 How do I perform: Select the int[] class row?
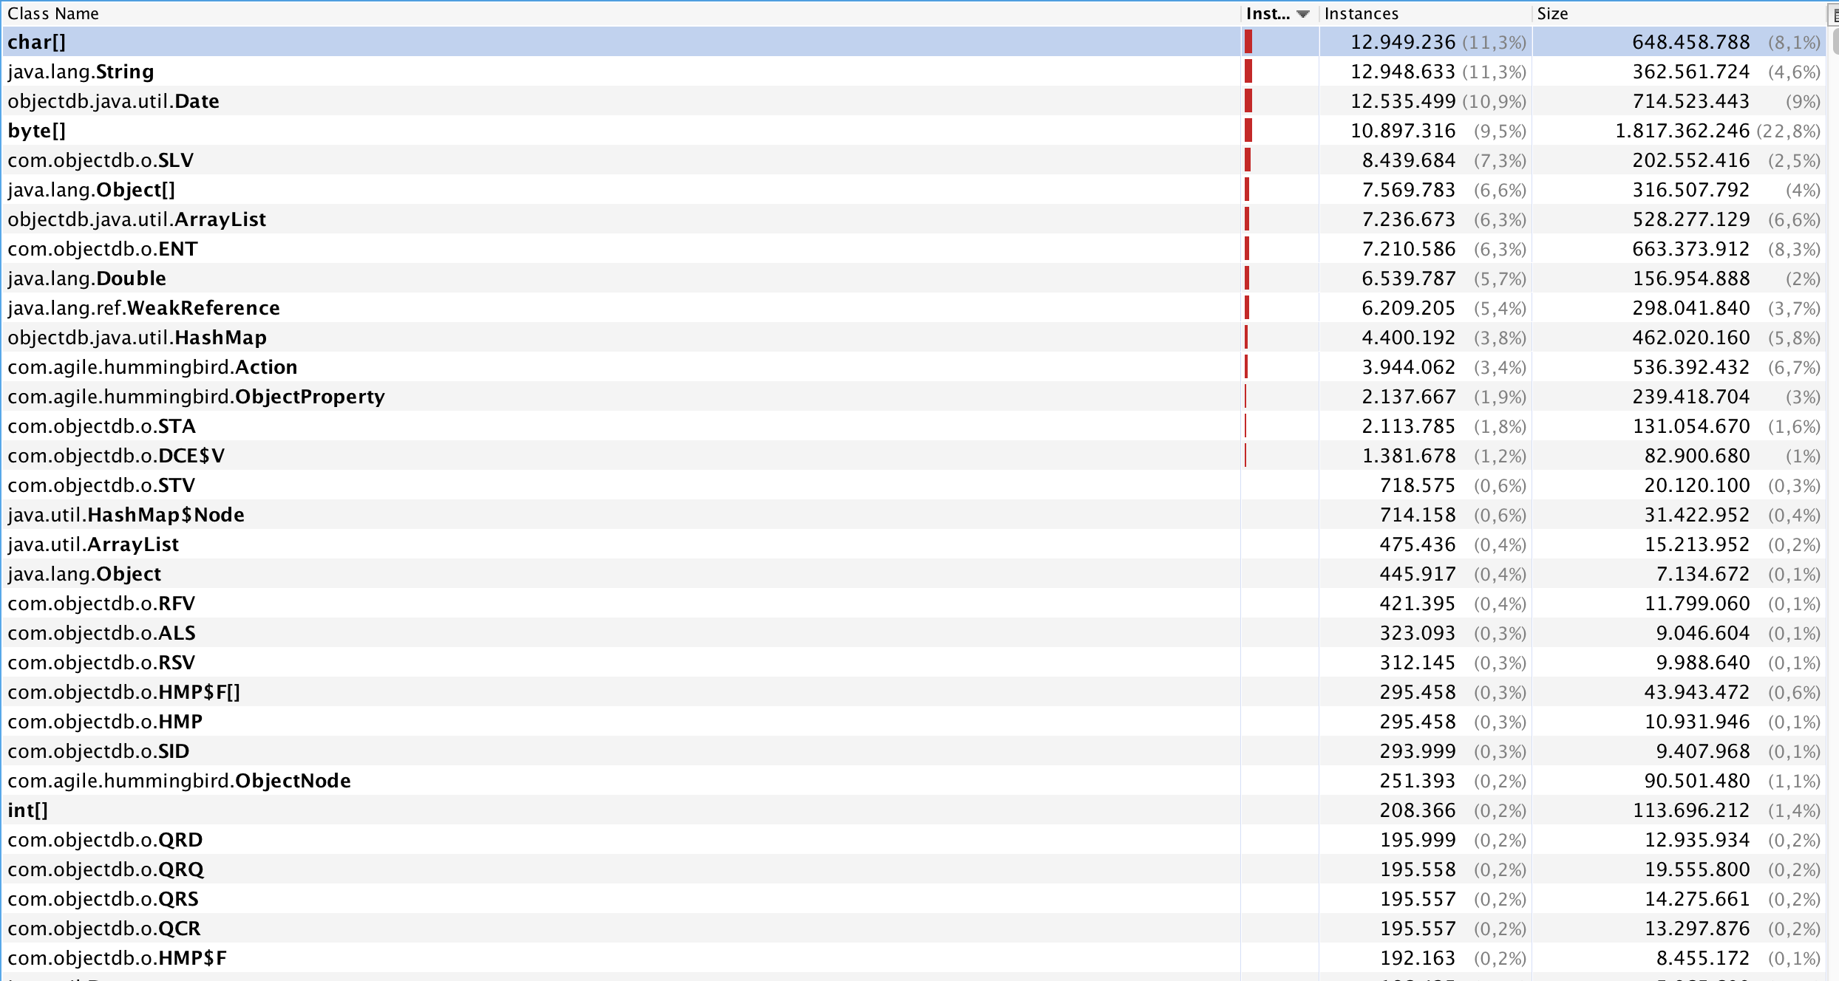tap(914, 810)
